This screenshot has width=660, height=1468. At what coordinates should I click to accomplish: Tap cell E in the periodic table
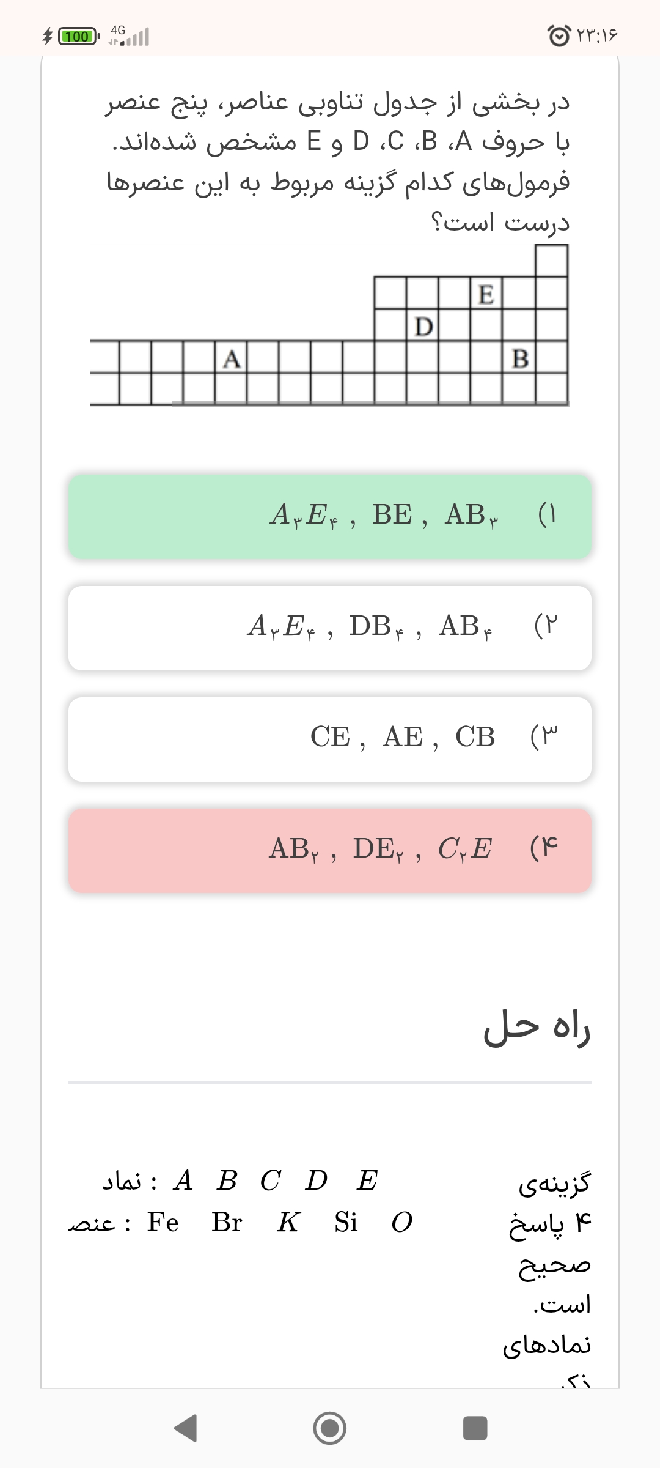click(x=486, y=294)
